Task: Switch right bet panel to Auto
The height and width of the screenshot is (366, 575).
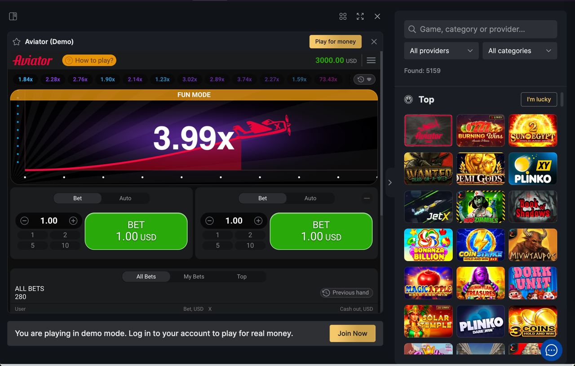Action: 310,198
